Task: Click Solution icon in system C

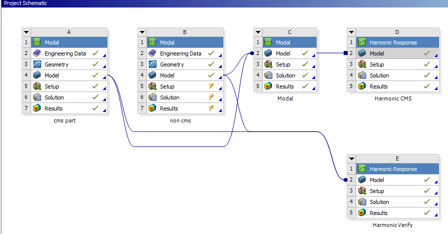Action: tap(268, 75)
